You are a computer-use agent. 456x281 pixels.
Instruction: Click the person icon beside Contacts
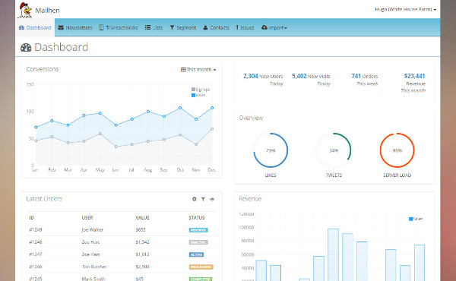(x=205, y=27)
